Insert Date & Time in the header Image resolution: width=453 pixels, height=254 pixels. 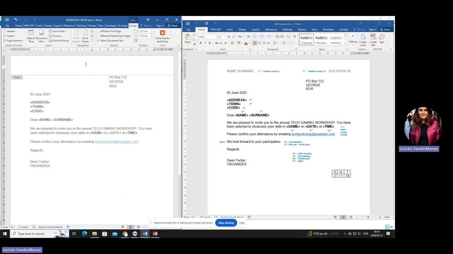tap(31, 36)
